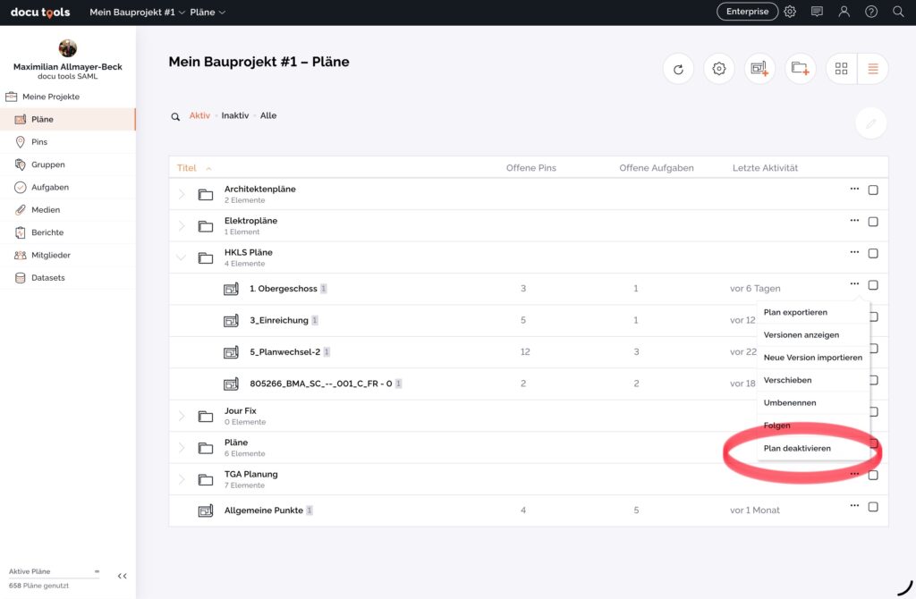Click the search magnifier icon in the top bar
The image size is (916, 599).
[x=898, y=12]
